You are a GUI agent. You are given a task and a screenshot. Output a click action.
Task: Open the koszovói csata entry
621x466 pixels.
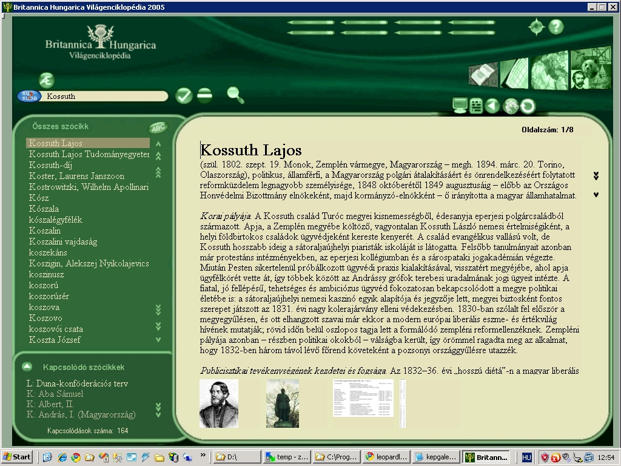(56, 329)
